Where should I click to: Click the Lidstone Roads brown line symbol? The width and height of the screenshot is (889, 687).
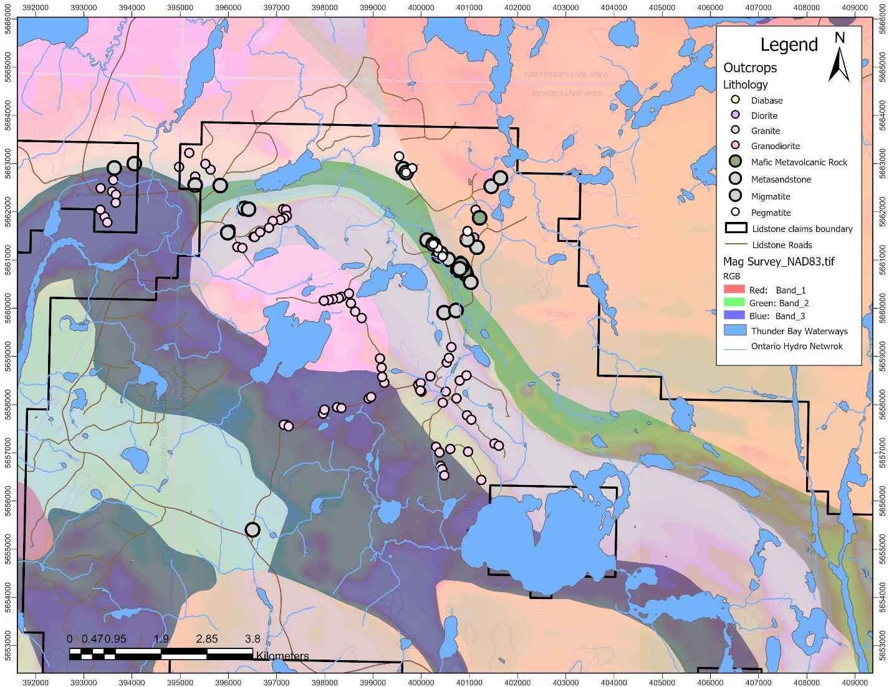click(735, 245)
